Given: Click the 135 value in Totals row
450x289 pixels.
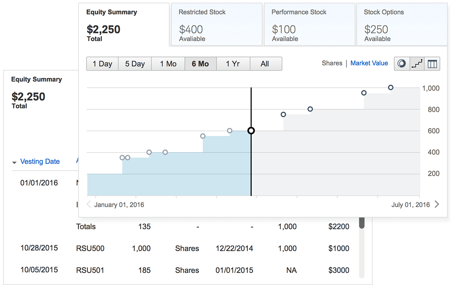Looking at the screenshot, I should coord(144,226).
